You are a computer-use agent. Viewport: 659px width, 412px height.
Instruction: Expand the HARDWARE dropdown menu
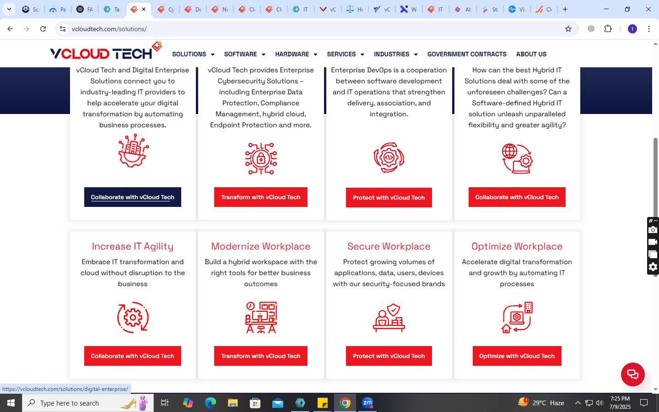(x=296, y=54)
